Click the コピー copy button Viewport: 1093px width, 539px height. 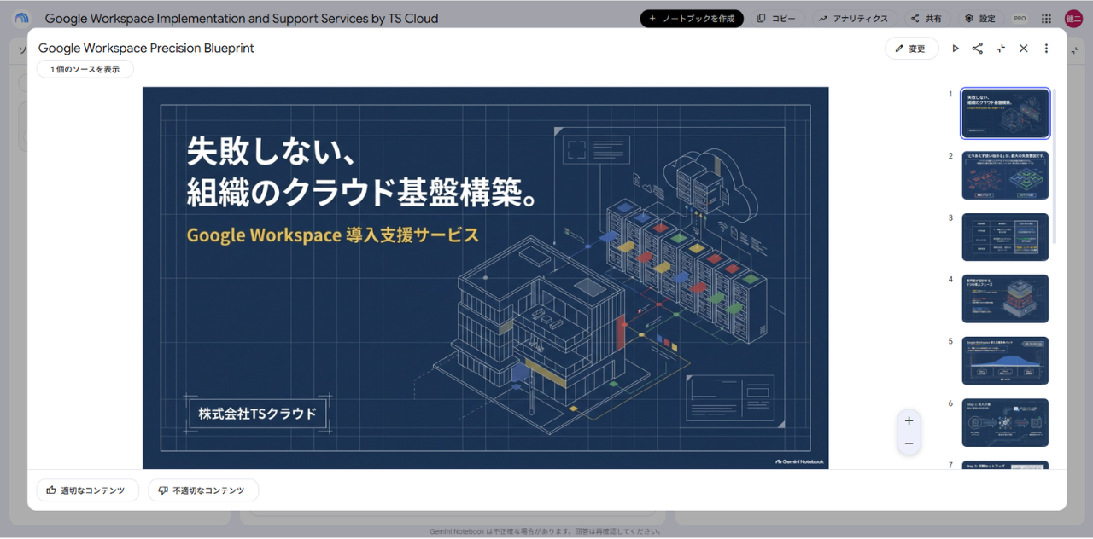point(777,18)
